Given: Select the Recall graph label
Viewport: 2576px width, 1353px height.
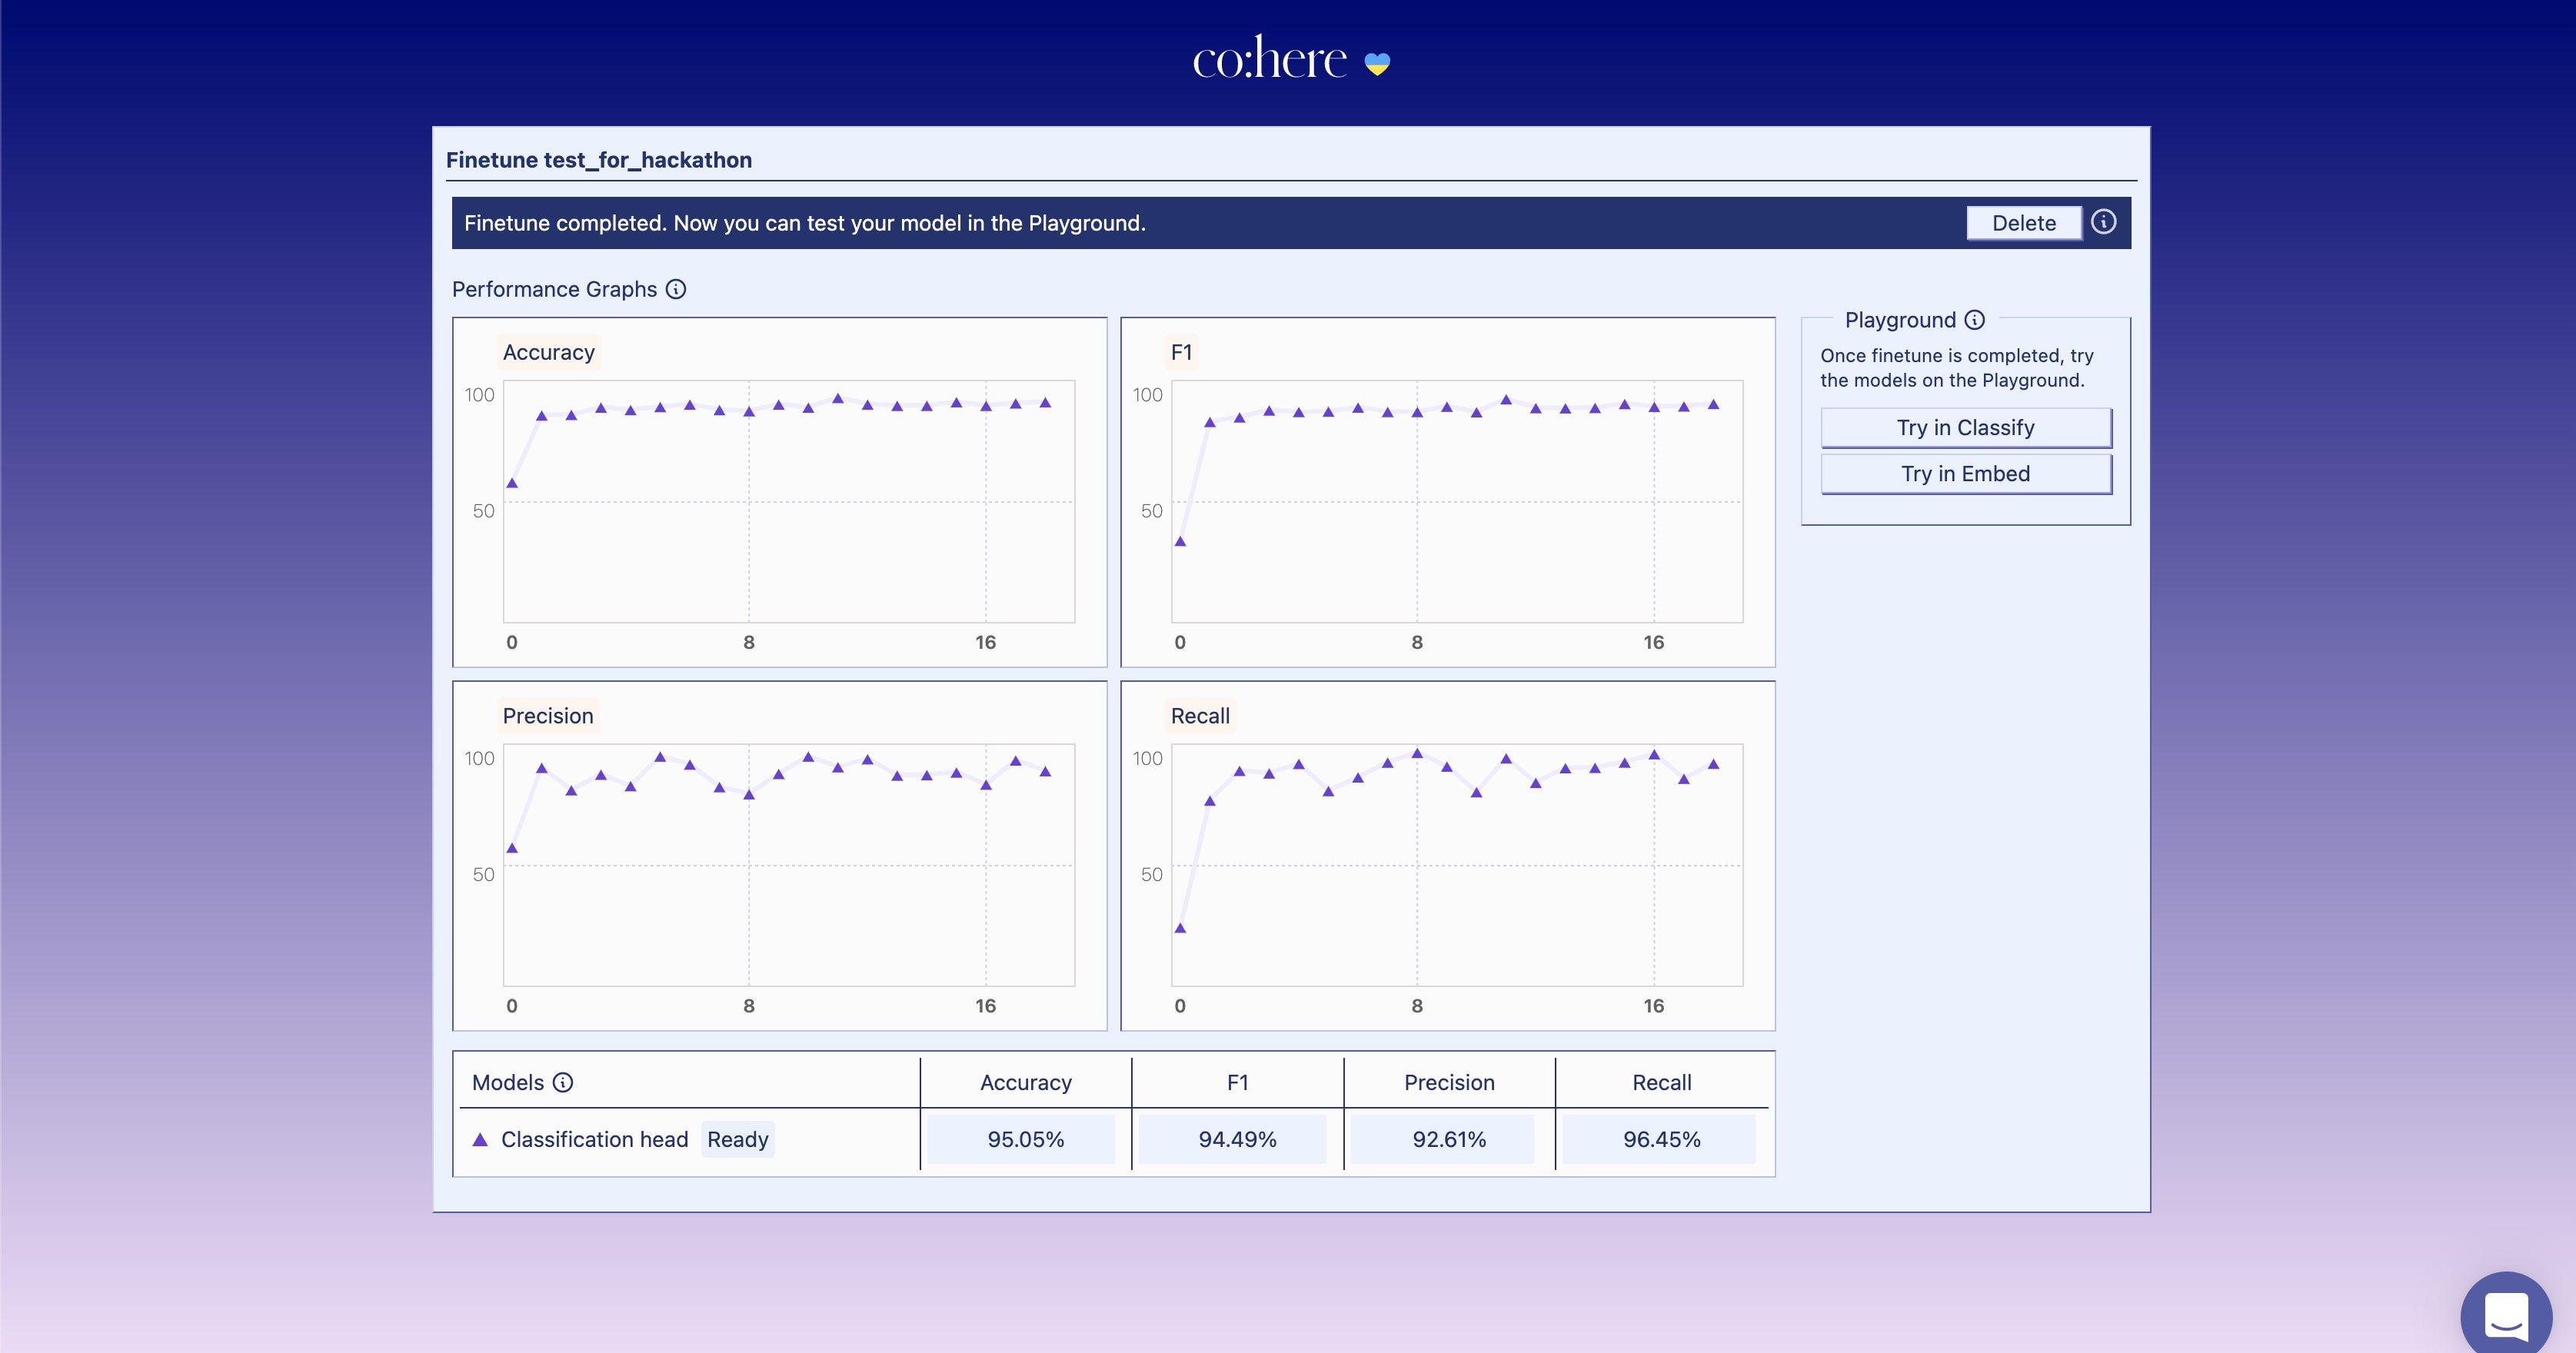Looking at the screenshot, I should [x=1200, y=716].
